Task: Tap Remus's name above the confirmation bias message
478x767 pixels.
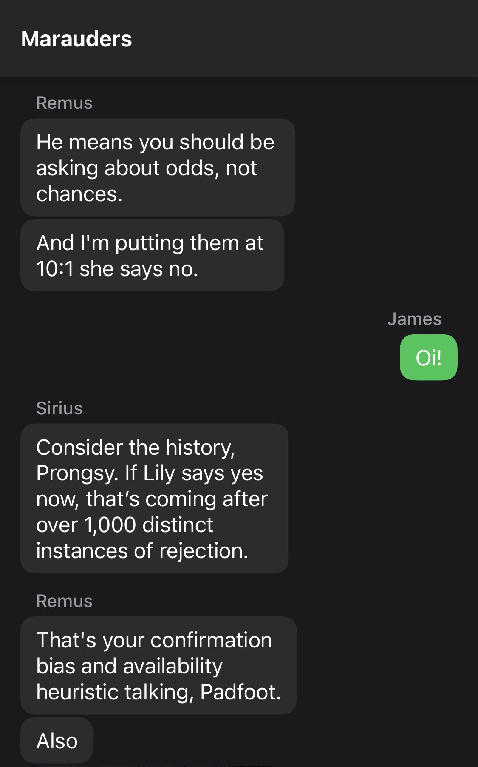Action: point(64,601)
